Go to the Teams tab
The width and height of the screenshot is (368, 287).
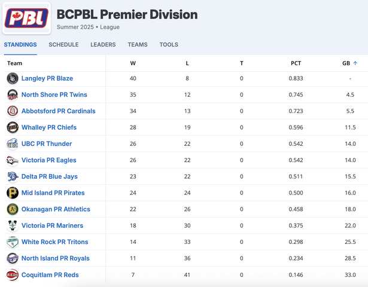(138, 45)
